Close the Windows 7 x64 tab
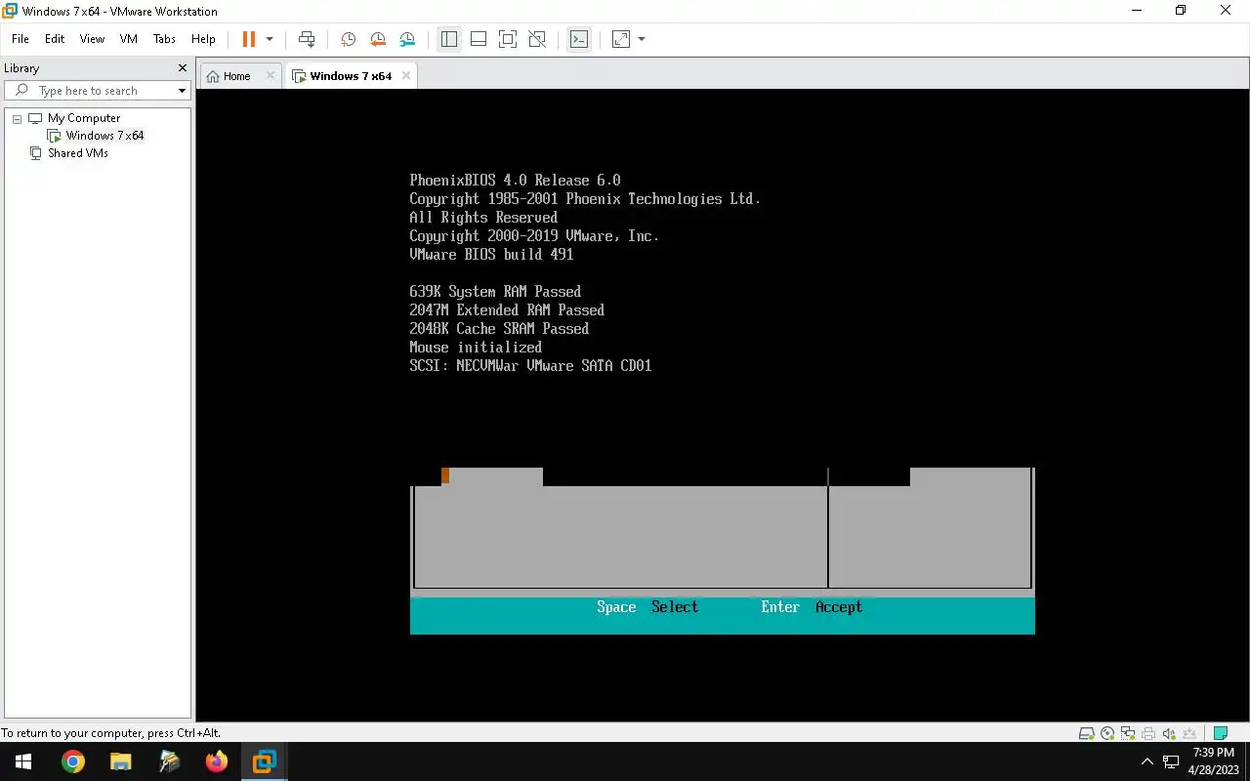 pyautogui.click(x=406, y=75)
